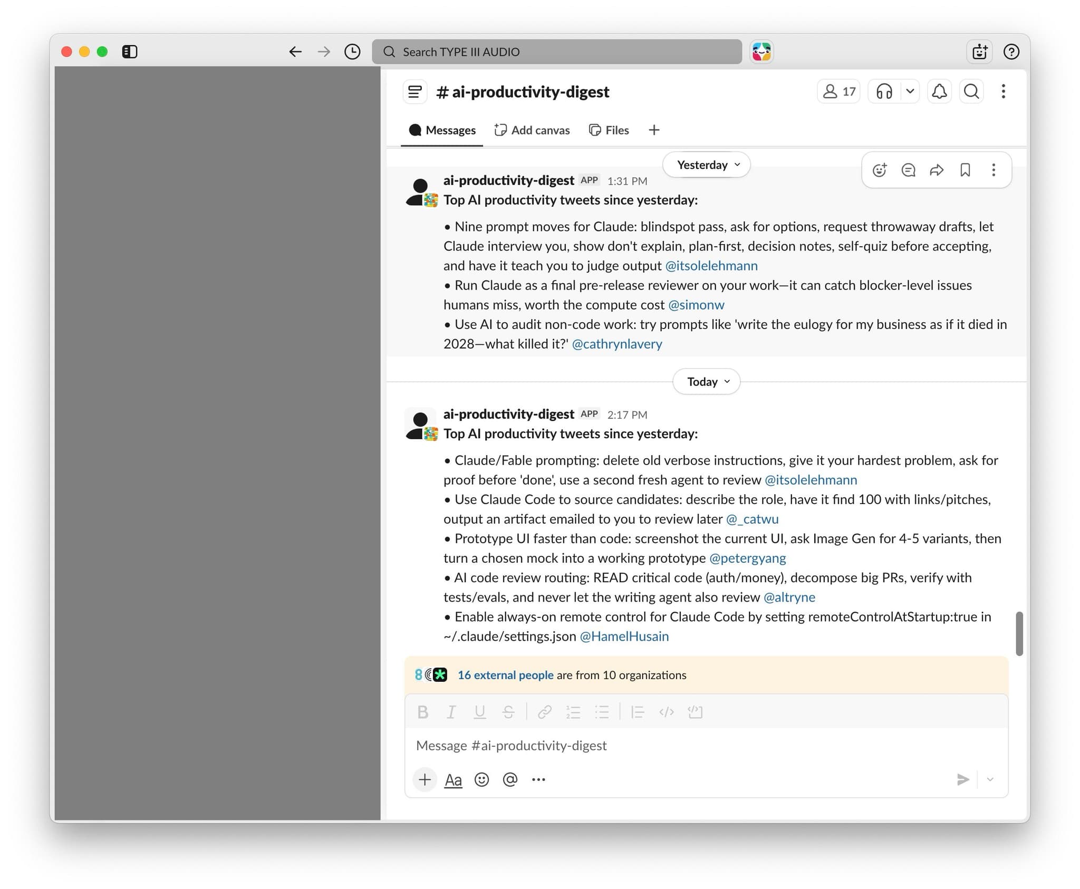Toggle strikethrough formatting

click(508, 712)
